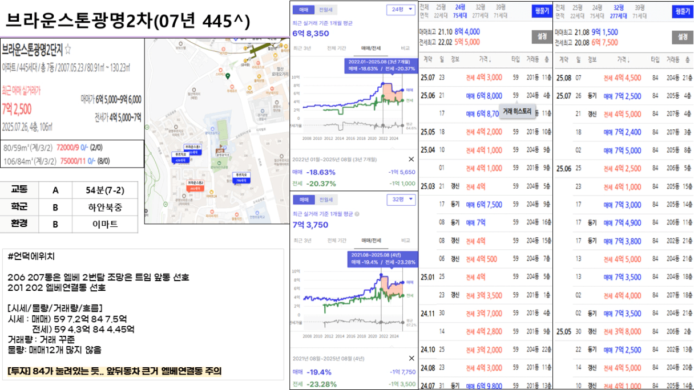Click the 매매 -18.63% change value
The width and height of the screenshot is (694, 390).
[320, 172]
